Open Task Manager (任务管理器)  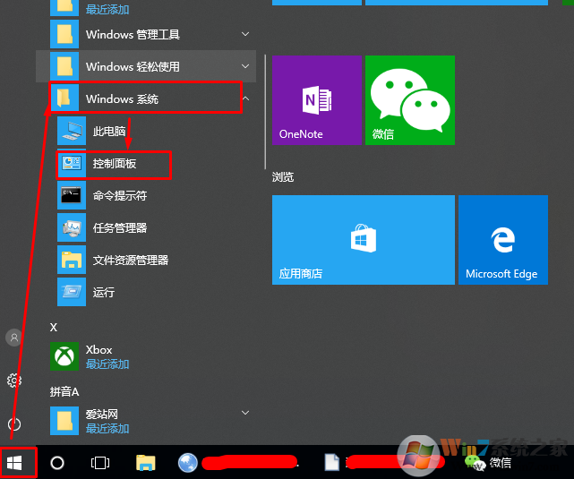[x=119, y=227]
